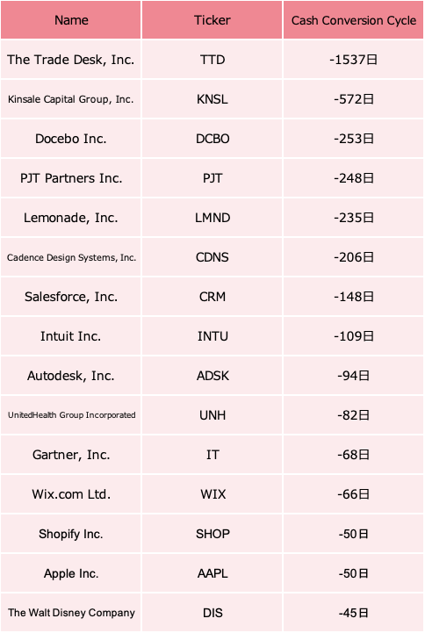The height and width of the screenshot is (633, 425).
Task: Click the Gartner, Inc. name cell
Action: click(71, 455)
